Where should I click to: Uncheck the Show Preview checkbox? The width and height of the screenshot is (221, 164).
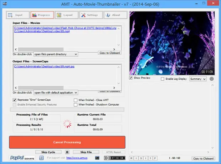(x=131, y=78)
